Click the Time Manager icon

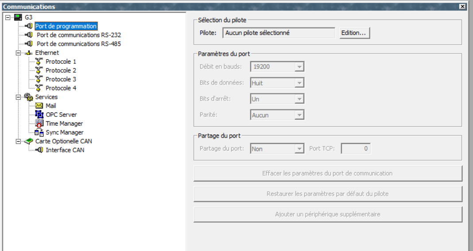click(39, 124)
